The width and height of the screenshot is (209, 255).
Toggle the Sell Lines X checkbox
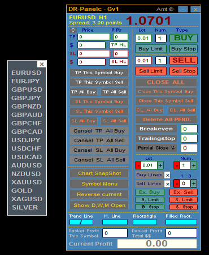(x=167, y=184)
